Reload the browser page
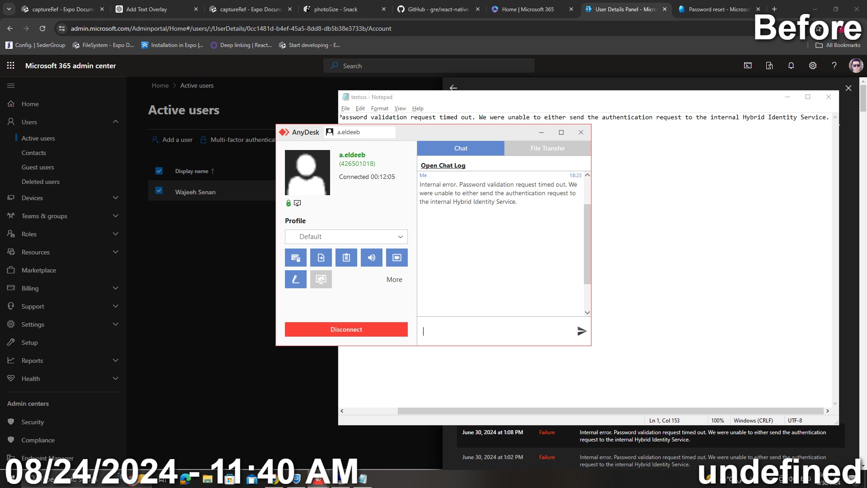867x488 pixels. [42, 28]
